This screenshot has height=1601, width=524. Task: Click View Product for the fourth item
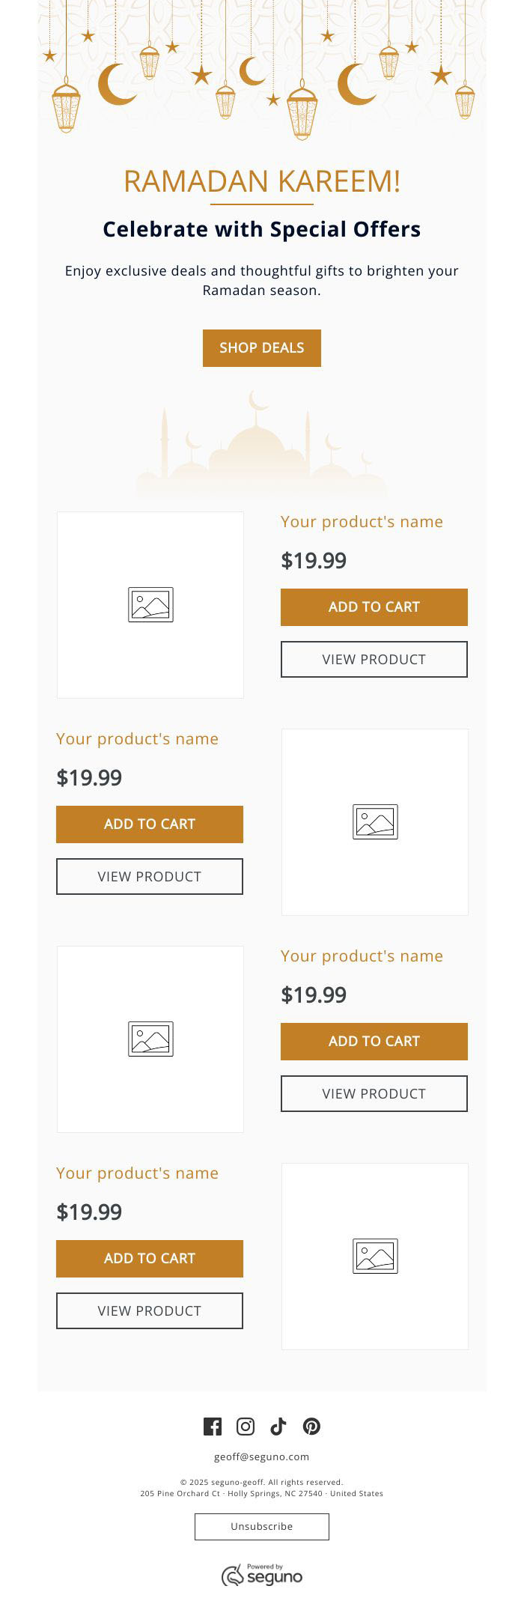click(x=150, y=1311)
